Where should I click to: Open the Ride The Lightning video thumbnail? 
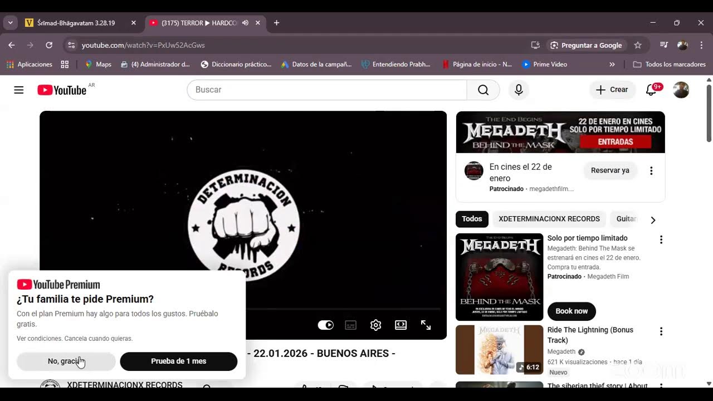pyautogui.click(x=499, y=350)
